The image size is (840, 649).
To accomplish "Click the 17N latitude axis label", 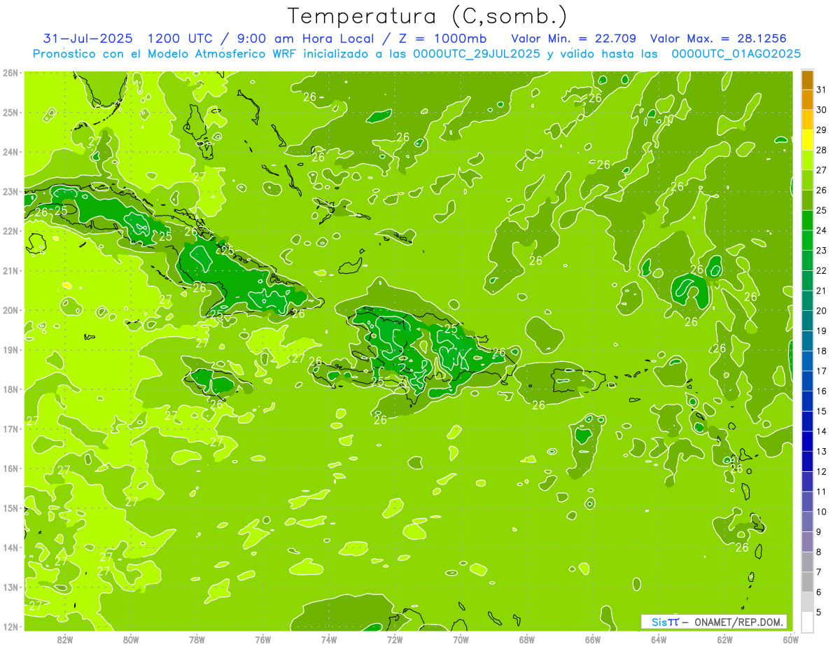I will point(10,429).
